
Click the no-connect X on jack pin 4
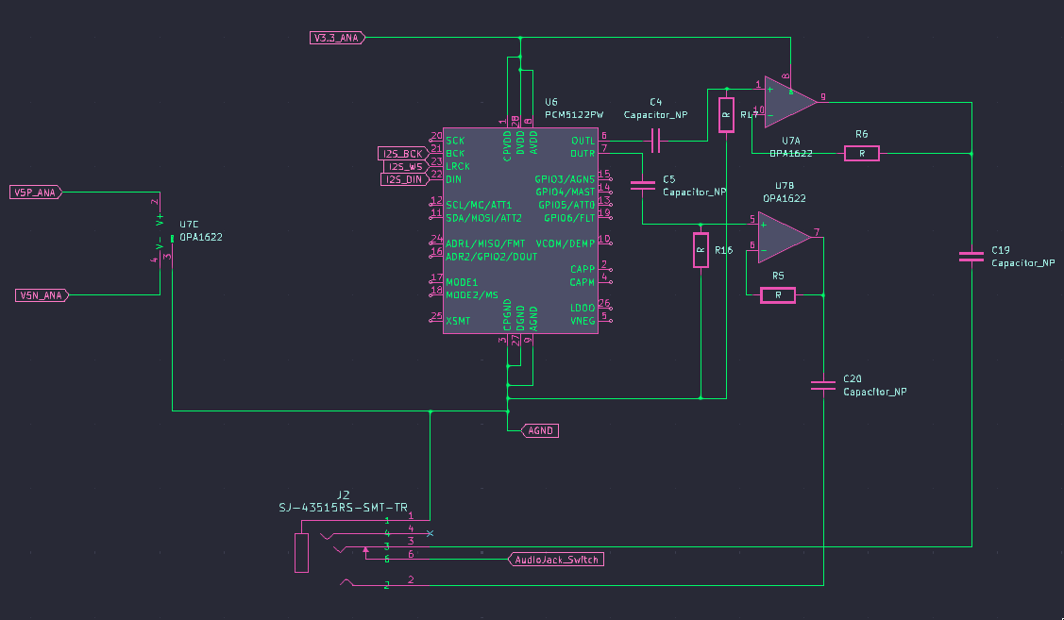(x=431, y=534)
